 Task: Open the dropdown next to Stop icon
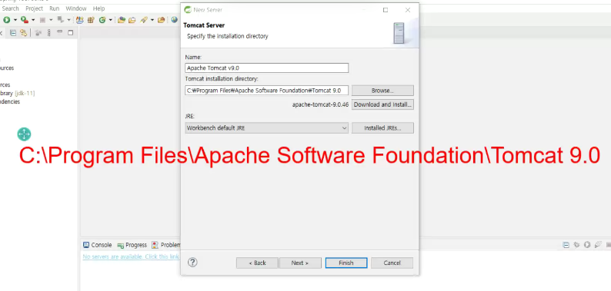(51, 20)
